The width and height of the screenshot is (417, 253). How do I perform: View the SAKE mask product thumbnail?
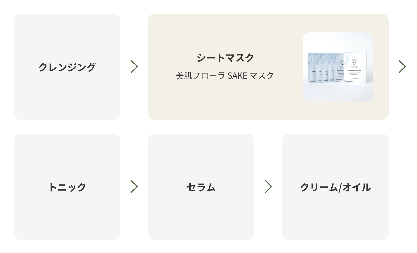(338, 67)
